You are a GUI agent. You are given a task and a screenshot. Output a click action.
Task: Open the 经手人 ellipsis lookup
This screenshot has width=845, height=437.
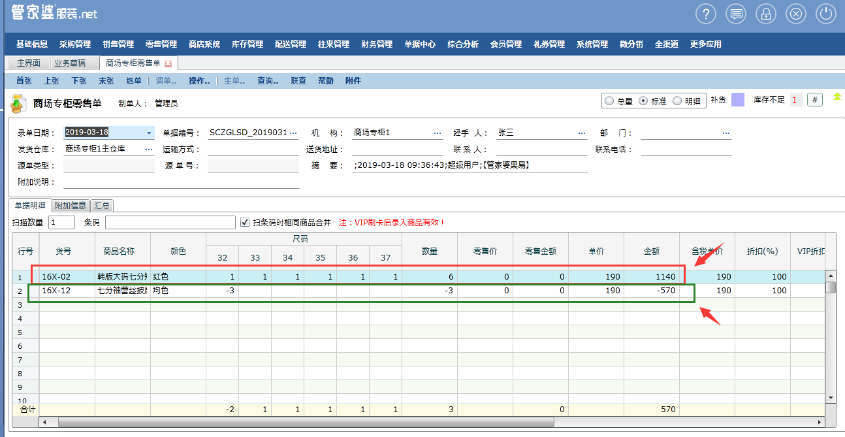[582, 133]
